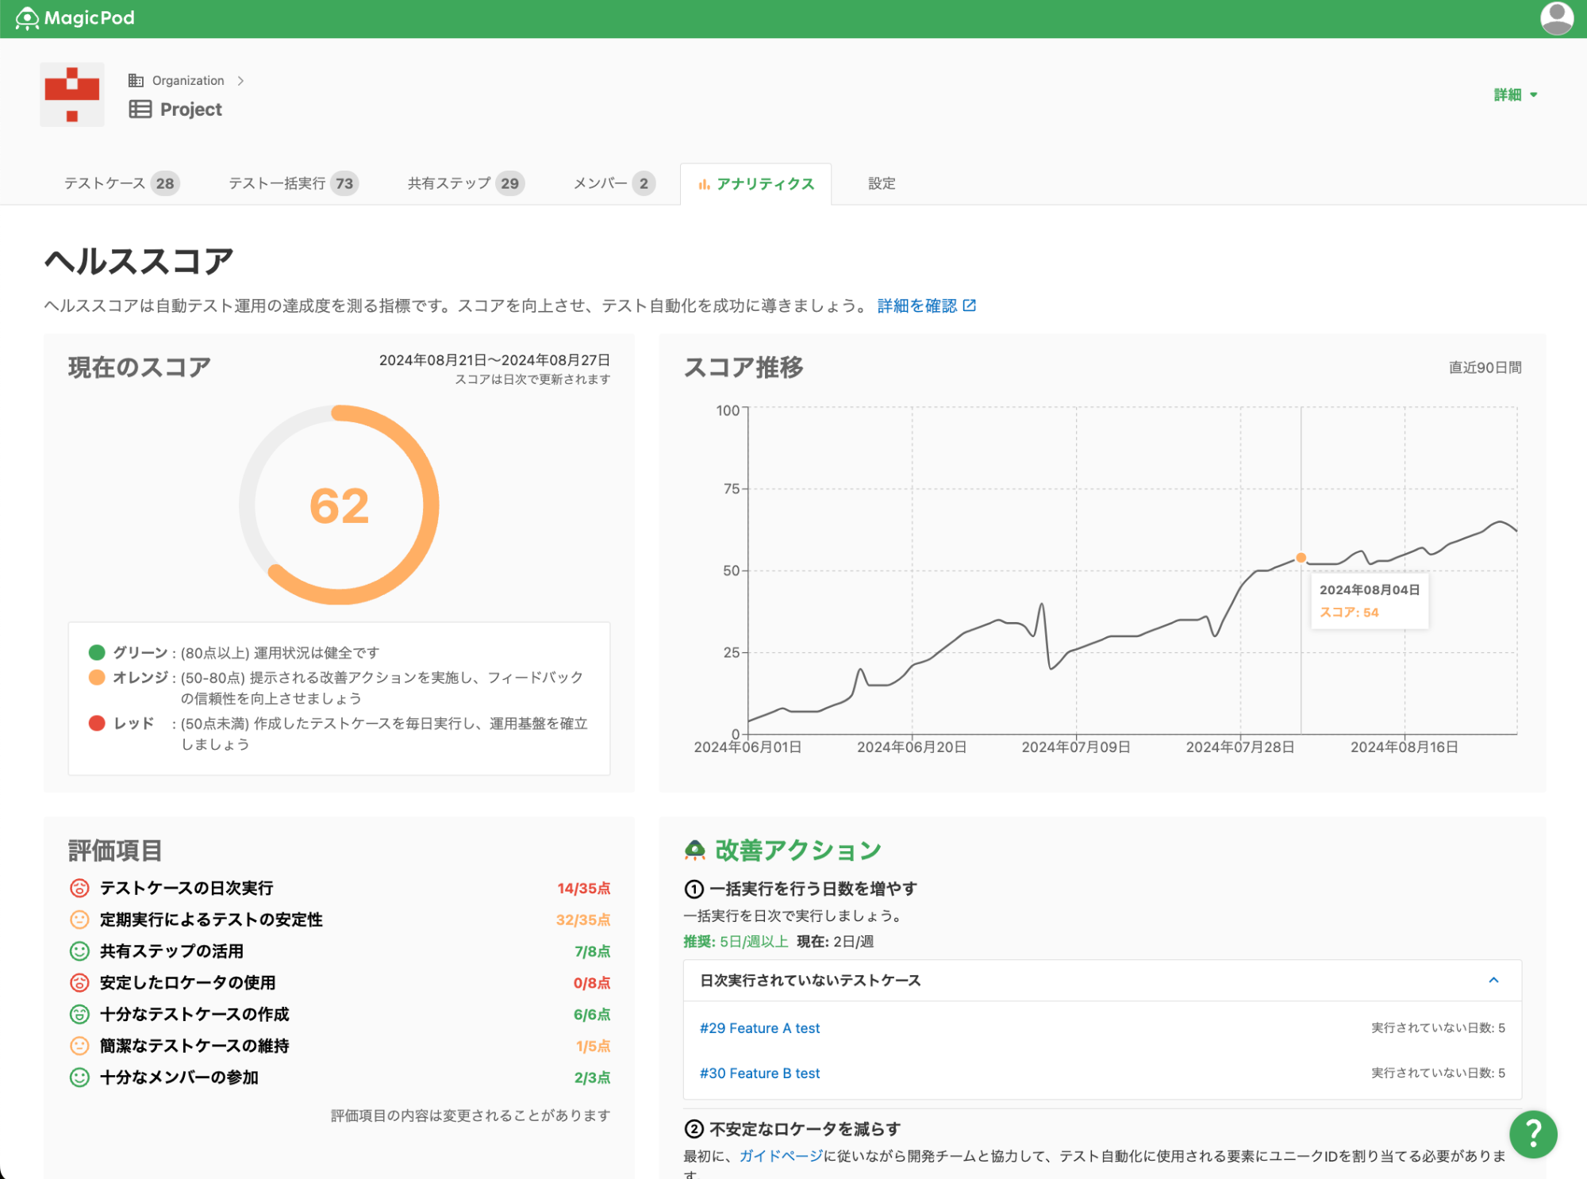Open the user profile avatar menu
1587x1179 pixels.
(x=1556, y=18)
